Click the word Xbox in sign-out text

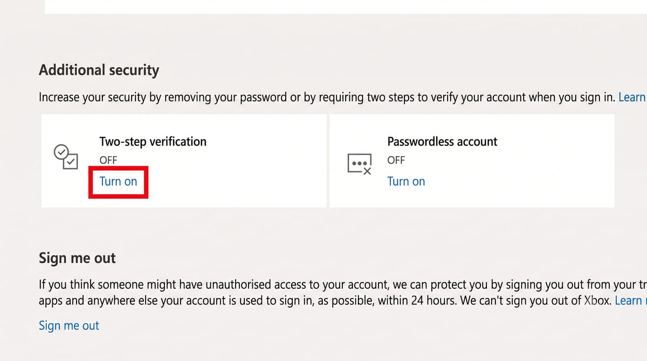pos(597,300)
